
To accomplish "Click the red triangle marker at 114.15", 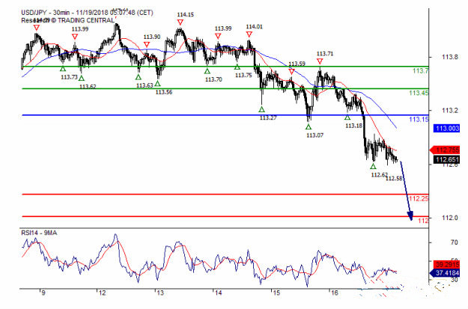I will [181, 22].
